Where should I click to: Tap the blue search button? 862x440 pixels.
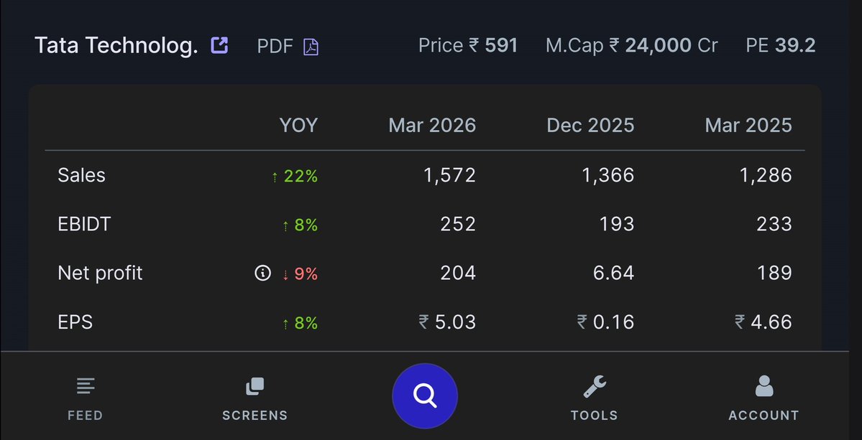click(425, 395)
